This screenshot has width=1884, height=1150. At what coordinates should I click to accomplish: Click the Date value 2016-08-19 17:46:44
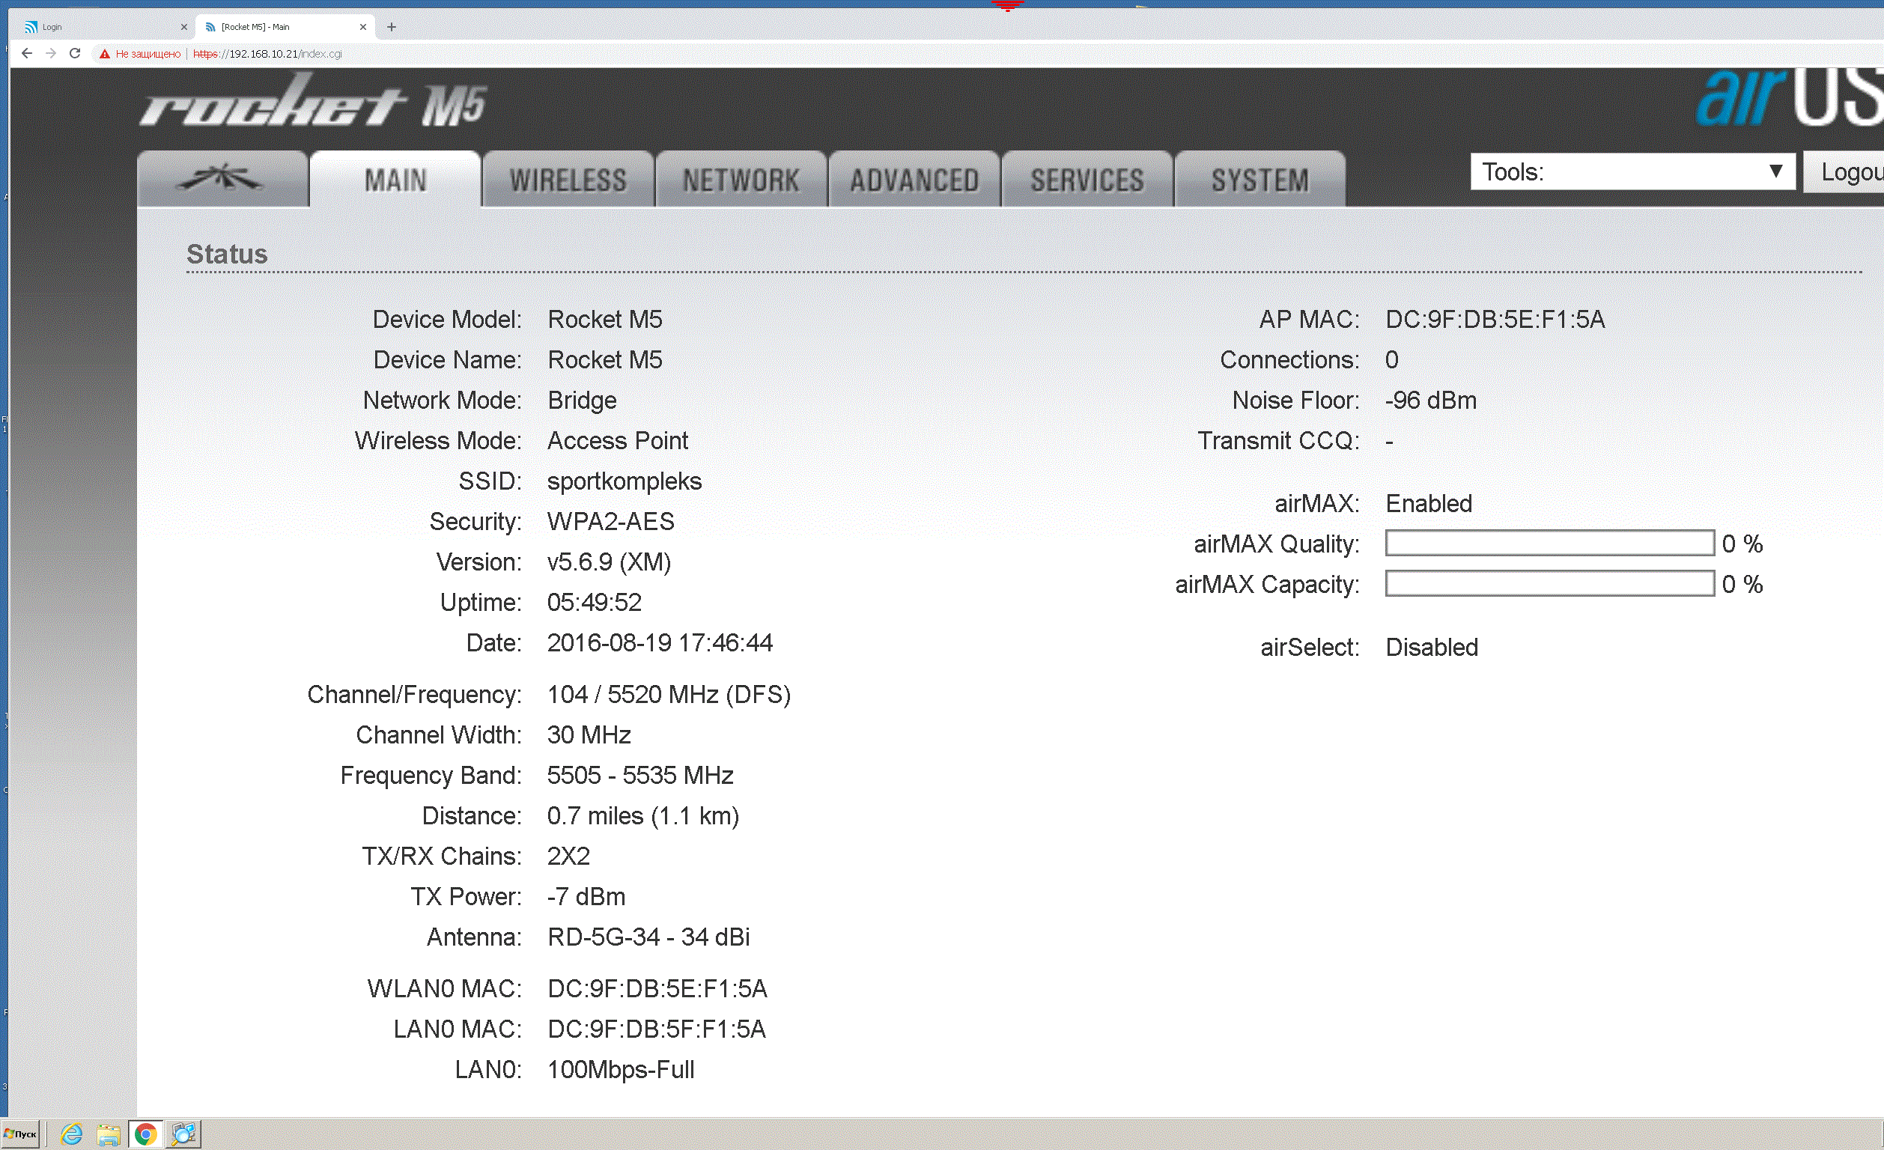(659, 644)
